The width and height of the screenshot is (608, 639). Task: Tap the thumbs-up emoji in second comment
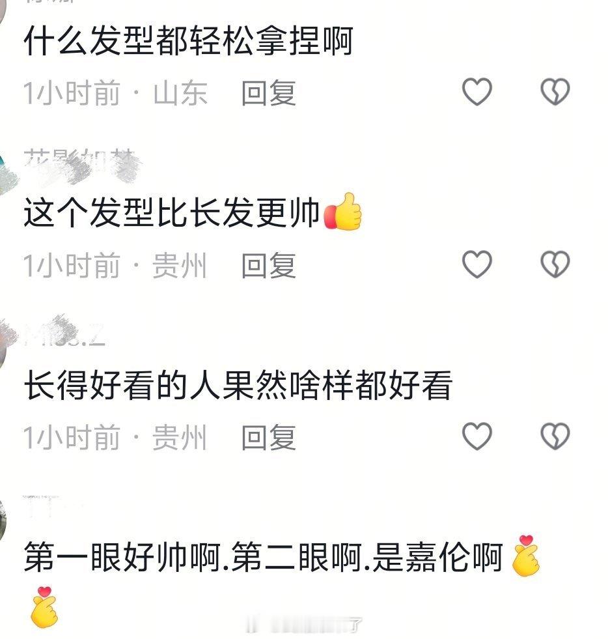(342, 212)
